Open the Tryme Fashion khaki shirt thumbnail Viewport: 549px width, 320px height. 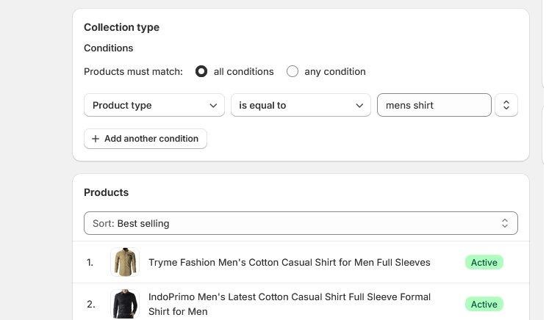pos(125,262)
